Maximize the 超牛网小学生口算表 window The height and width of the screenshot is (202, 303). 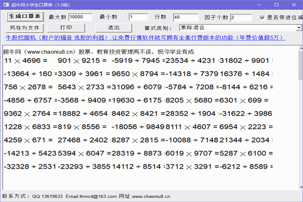(276, 5)
